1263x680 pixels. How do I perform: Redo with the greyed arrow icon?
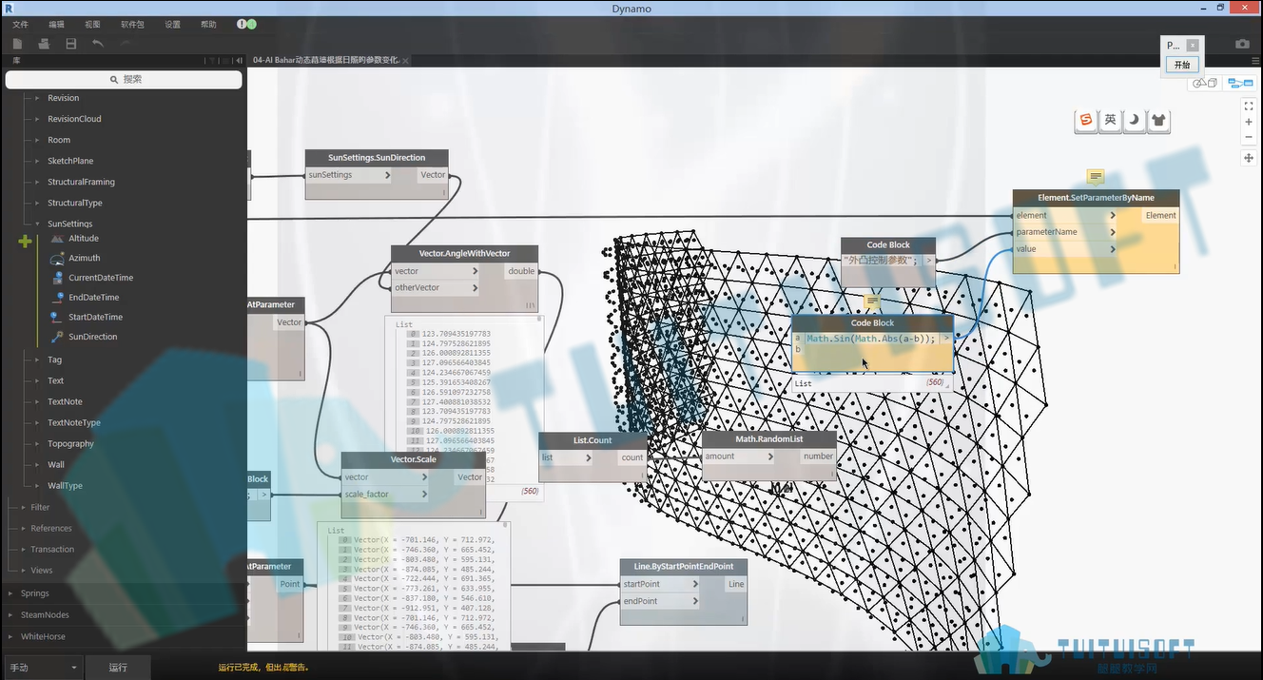pos(125,44)
